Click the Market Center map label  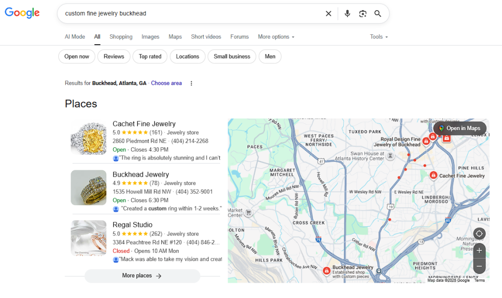[x=235, y=213]
